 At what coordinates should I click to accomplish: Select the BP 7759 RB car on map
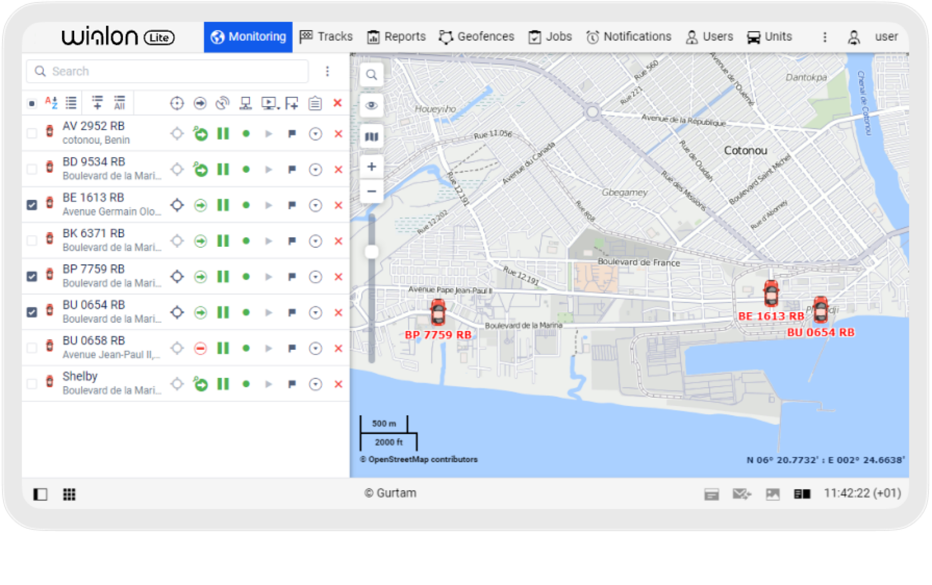(438, 312)
